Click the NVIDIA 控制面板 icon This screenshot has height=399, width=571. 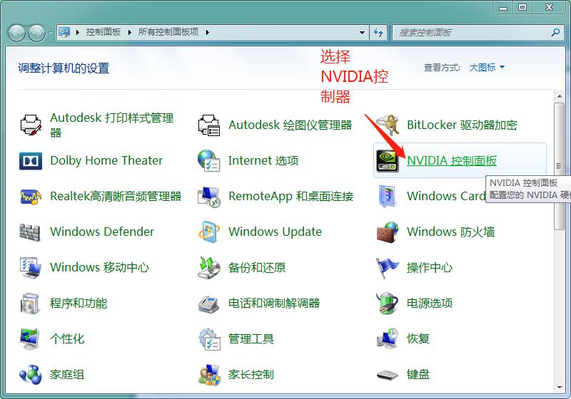tap(388, 160)
